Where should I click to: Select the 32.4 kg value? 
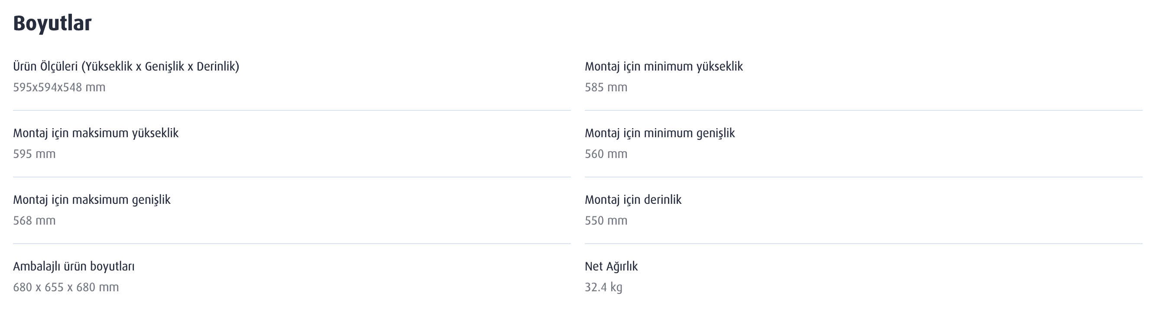pyautogui.click(x=603, y=287)
